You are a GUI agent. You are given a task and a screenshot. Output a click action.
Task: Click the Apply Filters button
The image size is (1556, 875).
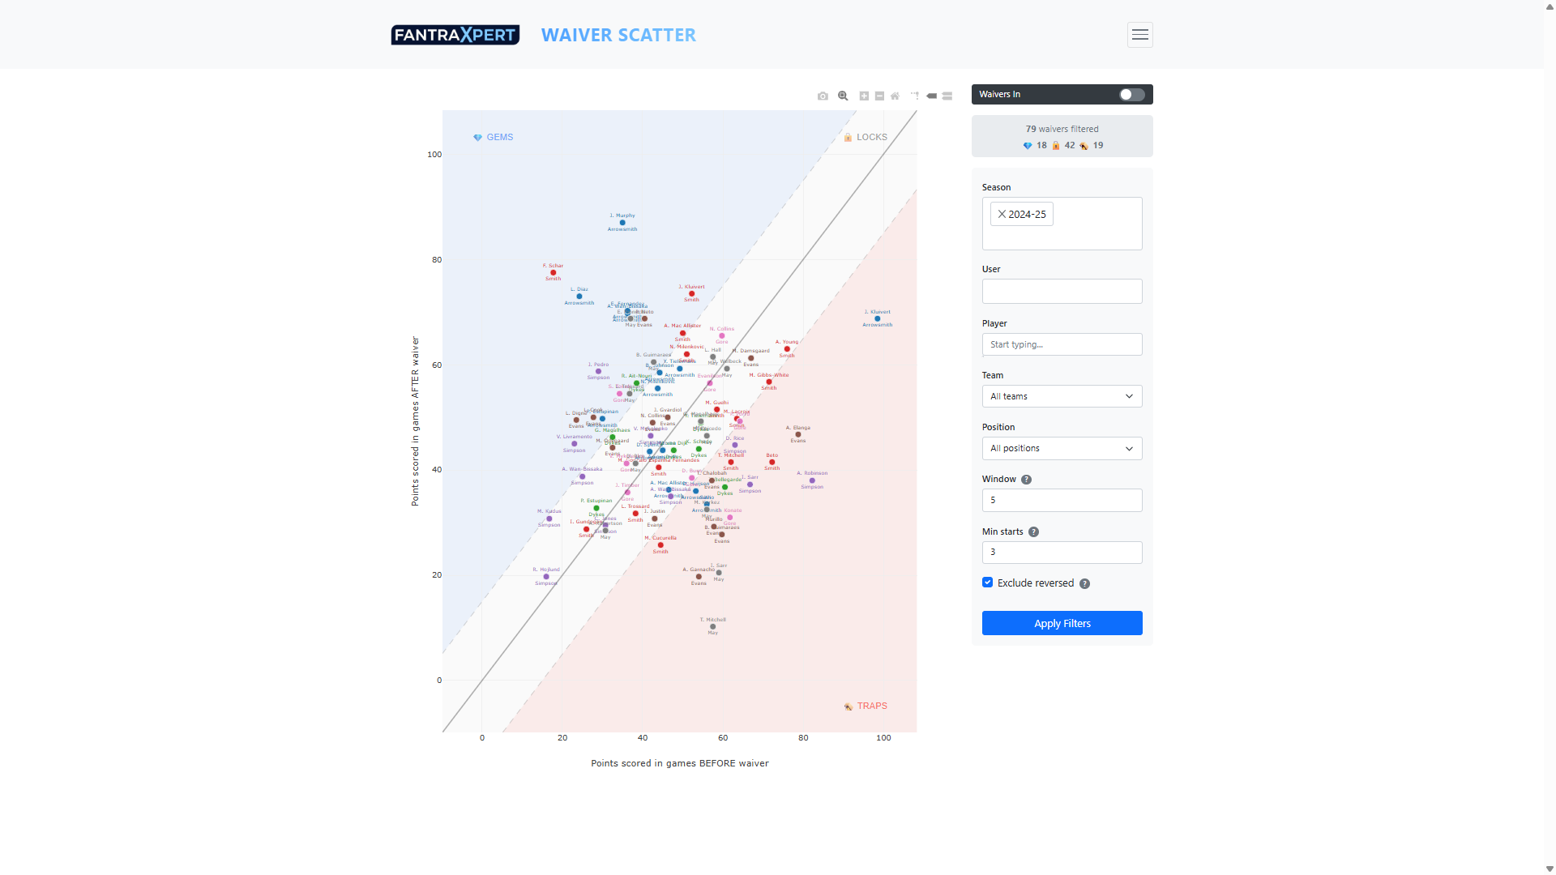click(x=1062, y=623)
